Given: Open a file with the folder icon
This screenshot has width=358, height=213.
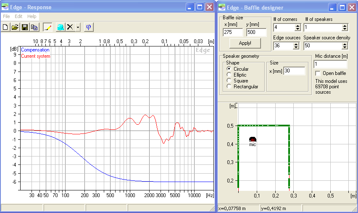Looking at the screenshot, I should (15, 27).
